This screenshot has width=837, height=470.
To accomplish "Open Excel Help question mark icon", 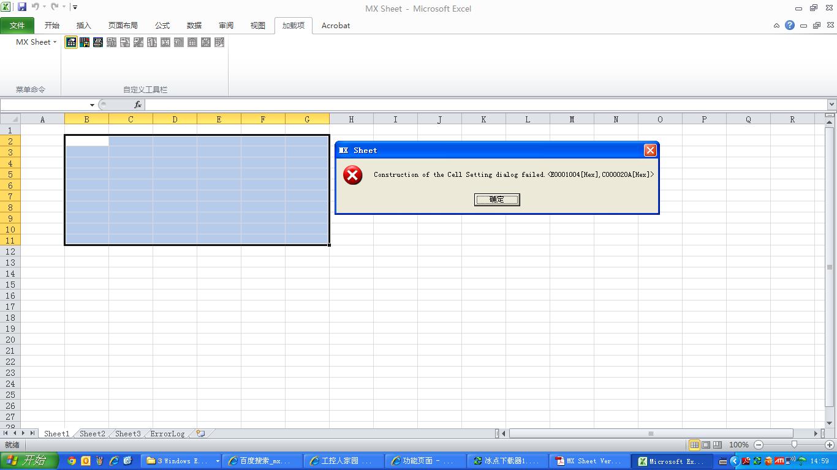I will [x=790, y=26].
